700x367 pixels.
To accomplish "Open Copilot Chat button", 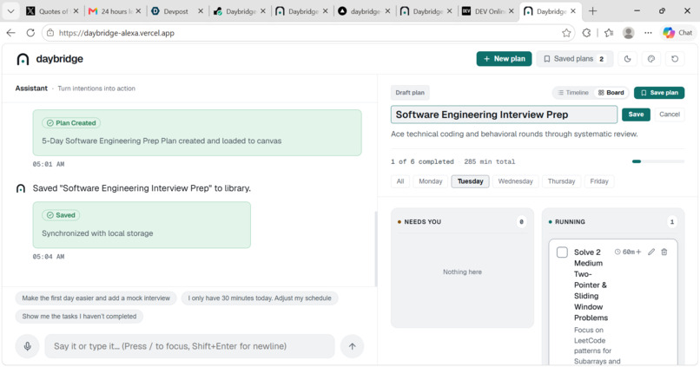I will 677,33.
